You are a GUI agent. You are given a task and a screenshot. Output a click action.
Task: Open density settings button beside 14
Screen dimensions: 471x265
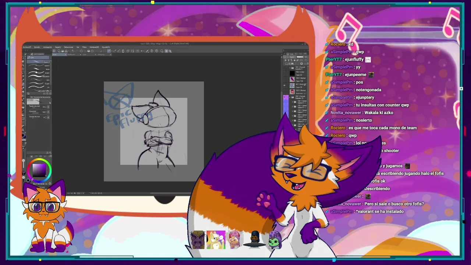pyautogui.click(x=48, y=117)
